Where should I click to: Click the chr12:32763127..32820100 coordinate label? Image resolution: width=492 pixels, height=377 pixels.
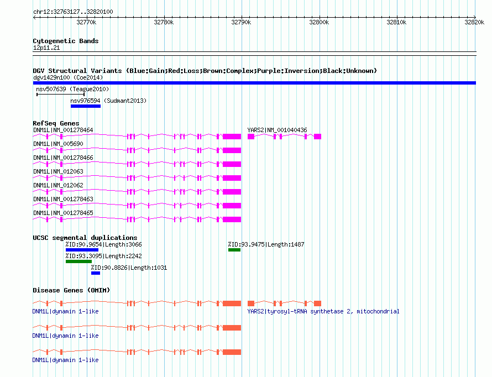point(73,12)
